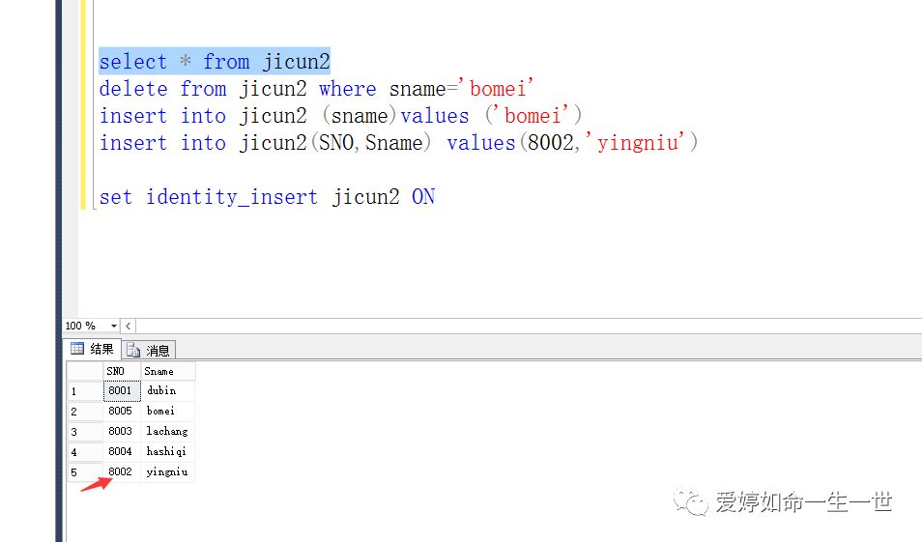Select row header 4 in results

[x=85, y=452]
